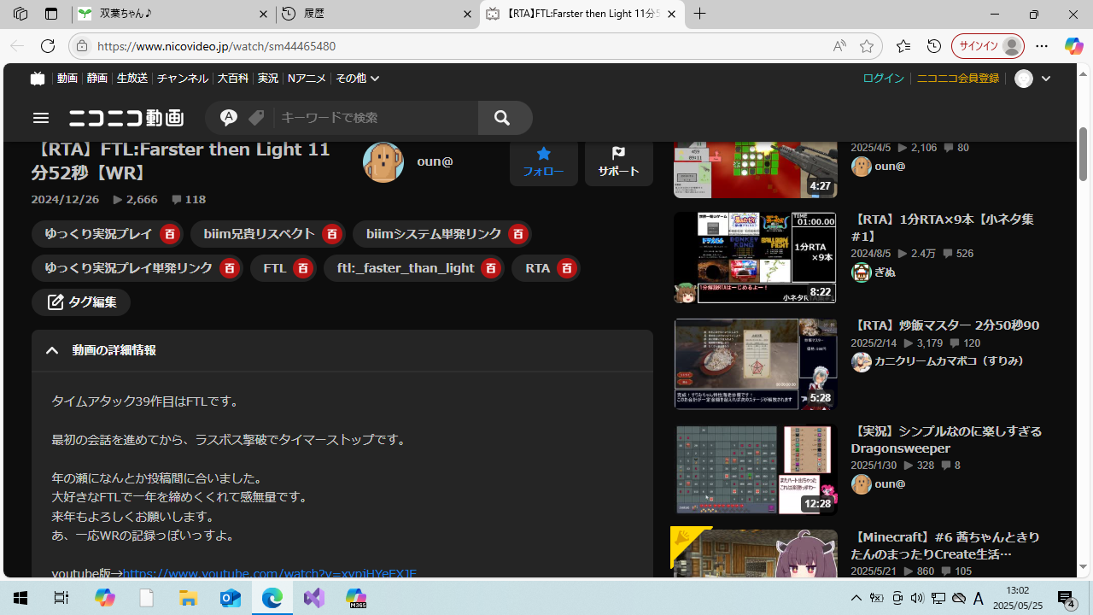Click the タグ編集 button
This screenshot has height=615, width=1093.
(x=81, y=302)
